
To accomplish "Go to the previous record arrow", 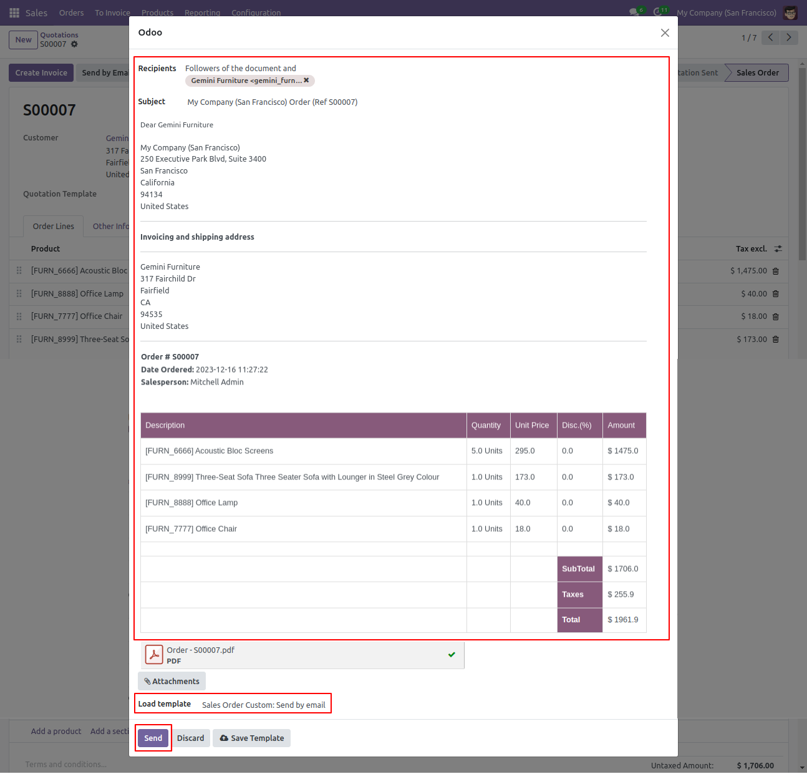I will [771, 37].
